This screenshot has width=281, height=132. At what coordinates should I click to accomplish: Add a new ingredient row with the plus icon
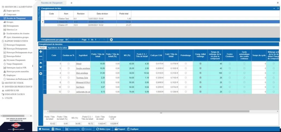41,52
